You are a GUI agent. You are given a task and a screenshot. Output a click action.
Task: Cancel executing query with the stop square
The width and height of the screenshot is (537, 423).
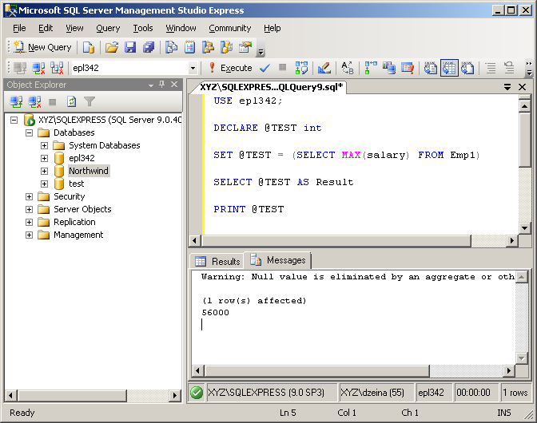283,67
